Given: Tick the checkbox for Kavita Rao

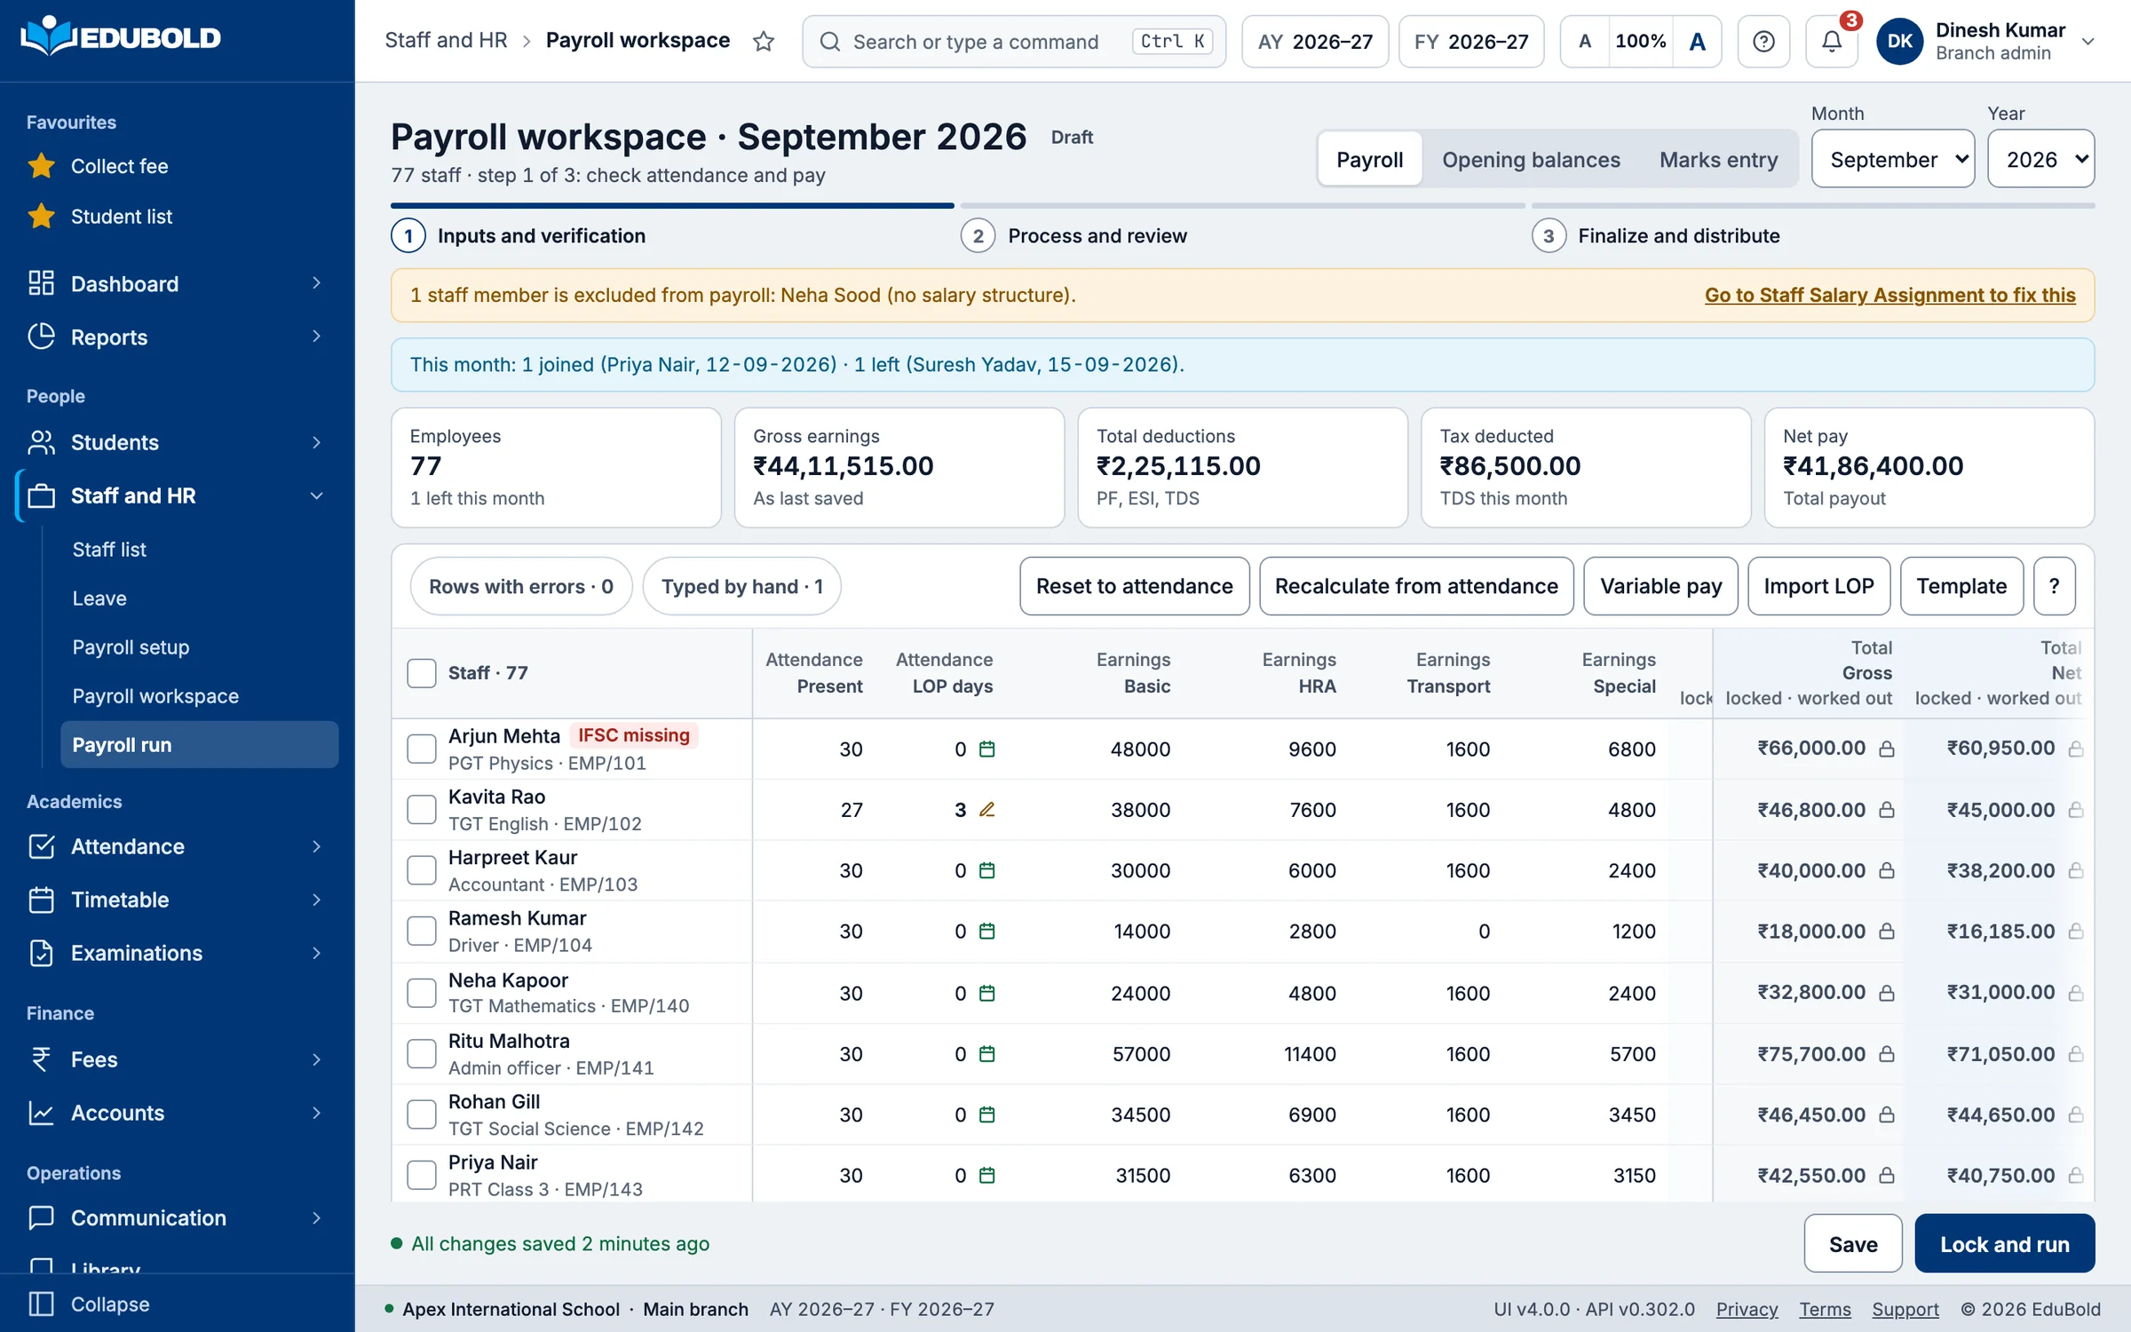Looking at the screenshot, I should [x=422, y=810].
